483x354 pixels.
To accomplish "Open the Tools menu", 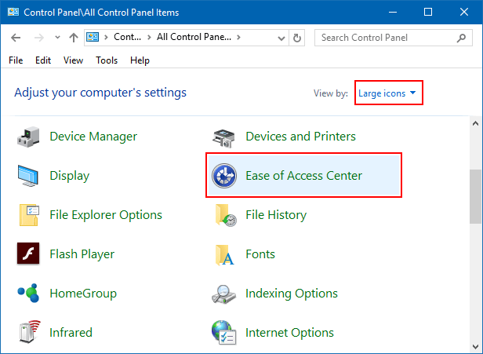I will click(107, 60).
